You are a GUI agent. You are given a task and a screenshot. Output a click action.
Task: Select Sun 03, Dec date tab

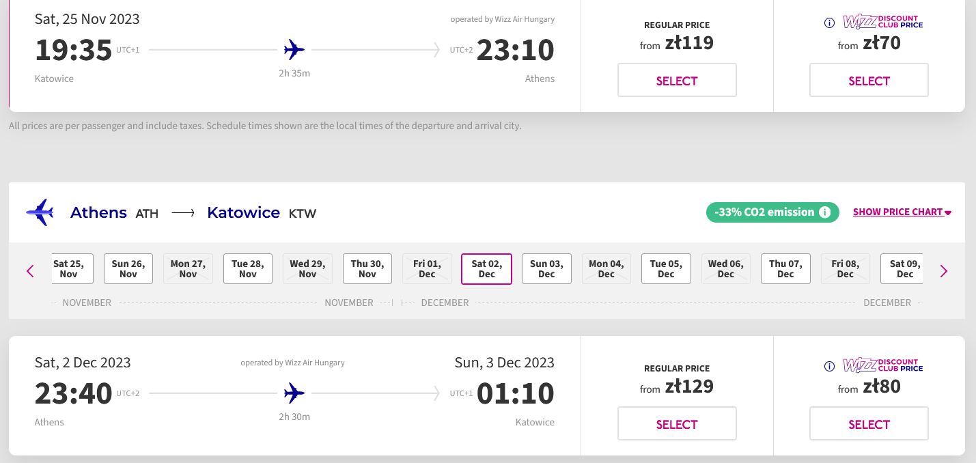tap(546, 269)
